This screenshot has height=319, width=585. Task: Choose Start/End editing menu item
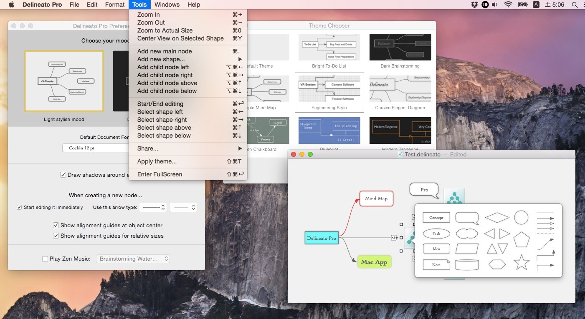(x=188, y=104)
